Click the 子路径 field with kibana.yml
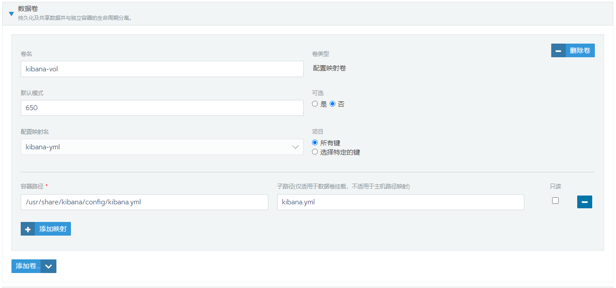The height and width of the screenshot is (288, 616). point(400,202)
